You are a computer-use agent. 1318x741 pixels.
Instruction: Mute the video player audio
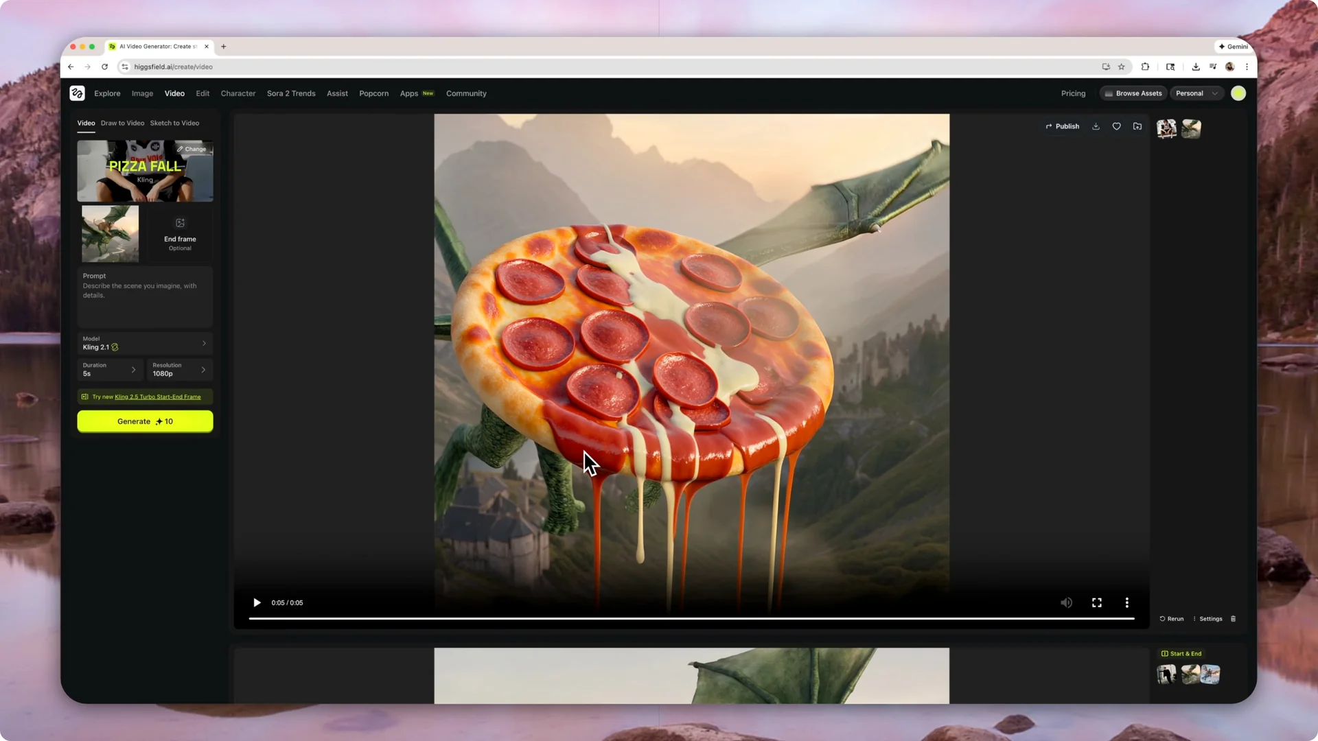1066,602
